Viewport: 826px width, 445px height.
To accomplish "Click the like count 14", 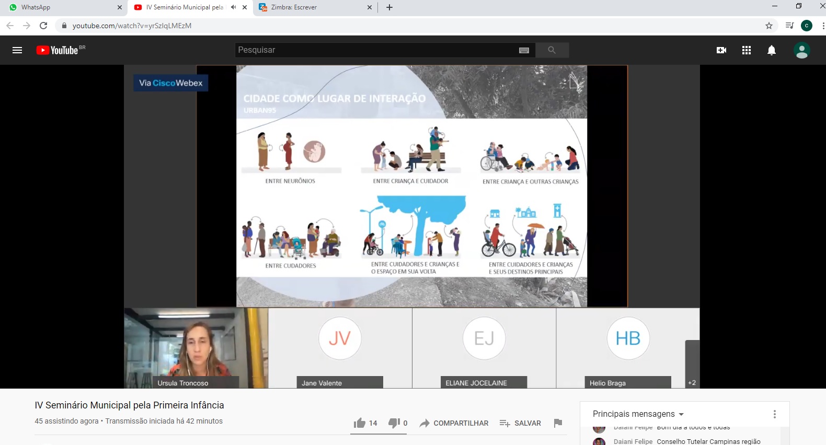I will (373, 423).
